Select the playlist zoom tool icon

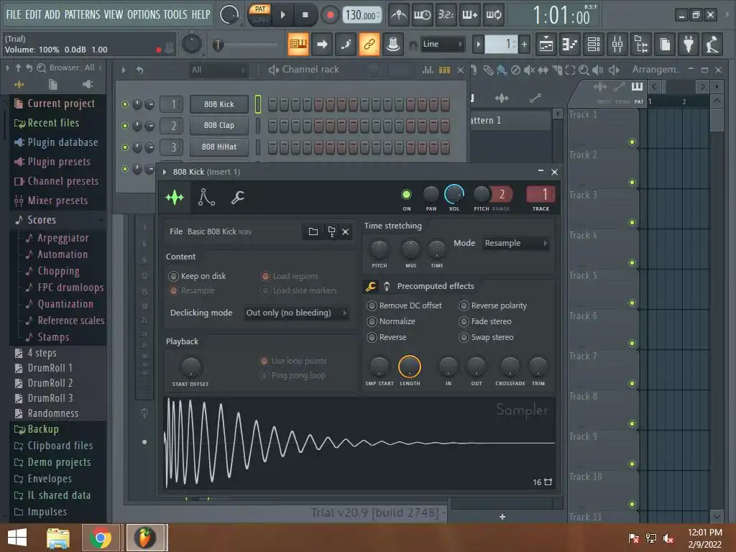coord(584,70)
